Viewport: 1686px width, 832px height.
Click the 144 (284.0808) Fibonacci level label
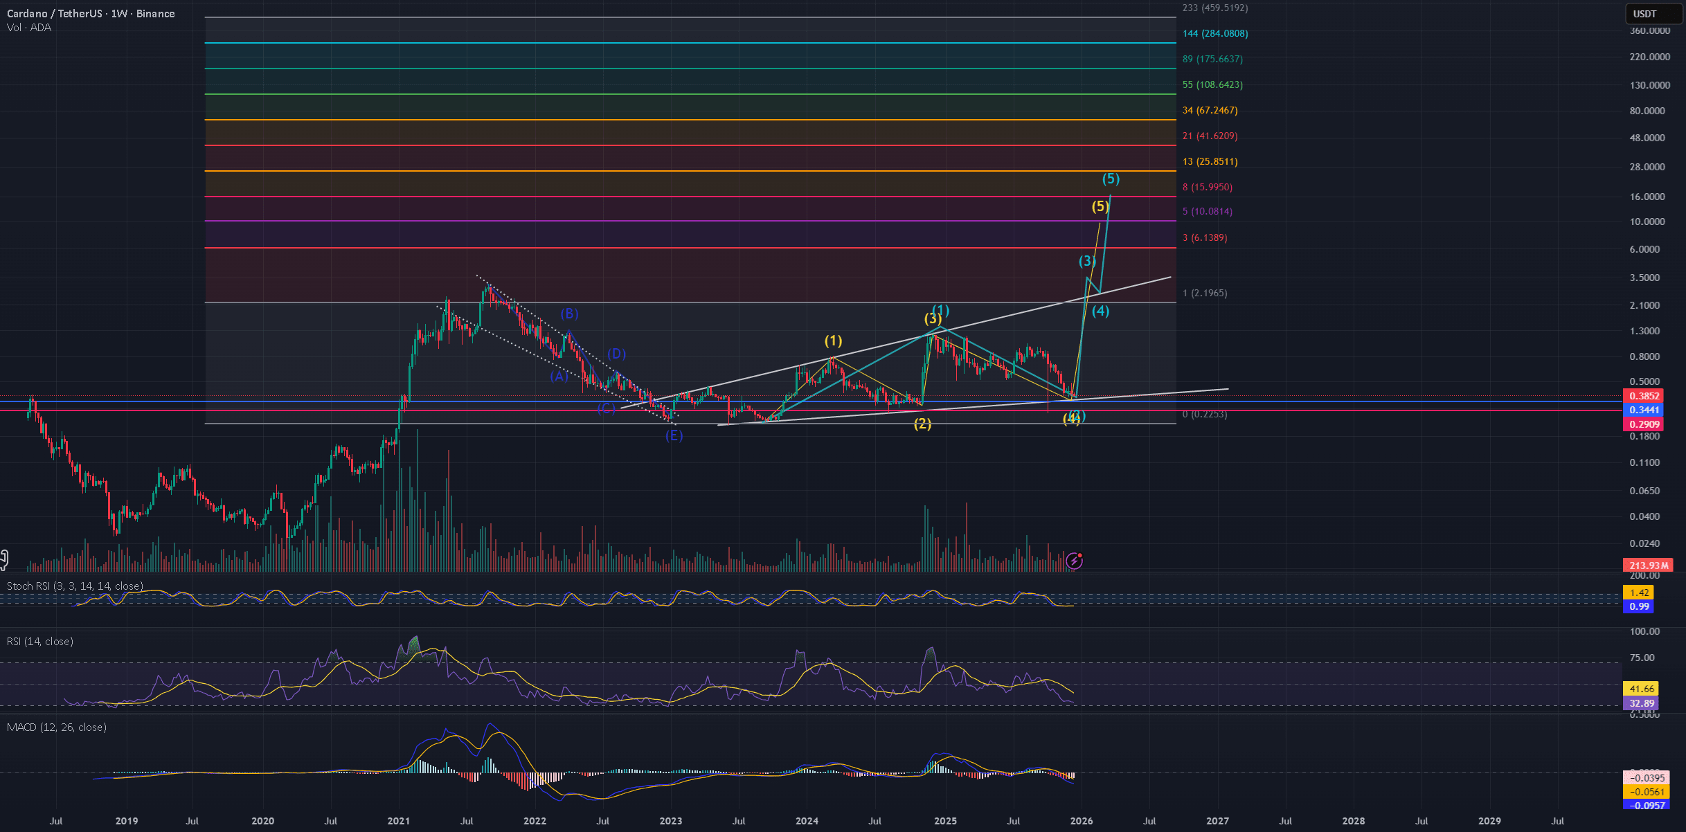[x=1215, y=33]
